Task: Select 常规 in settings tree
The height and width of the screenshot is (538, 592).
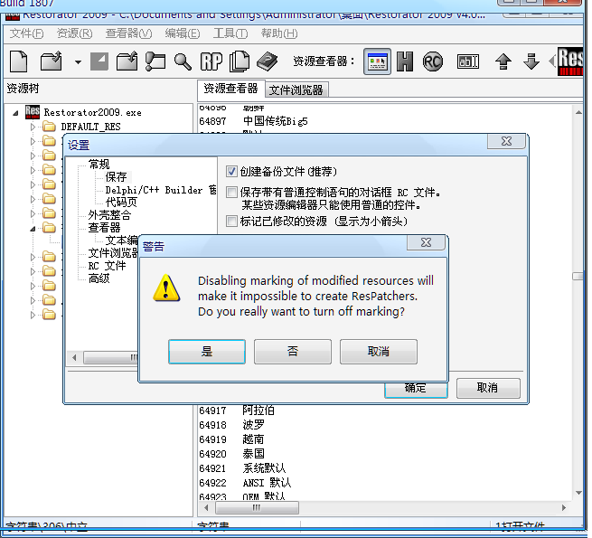Action: tap(99, 165)
